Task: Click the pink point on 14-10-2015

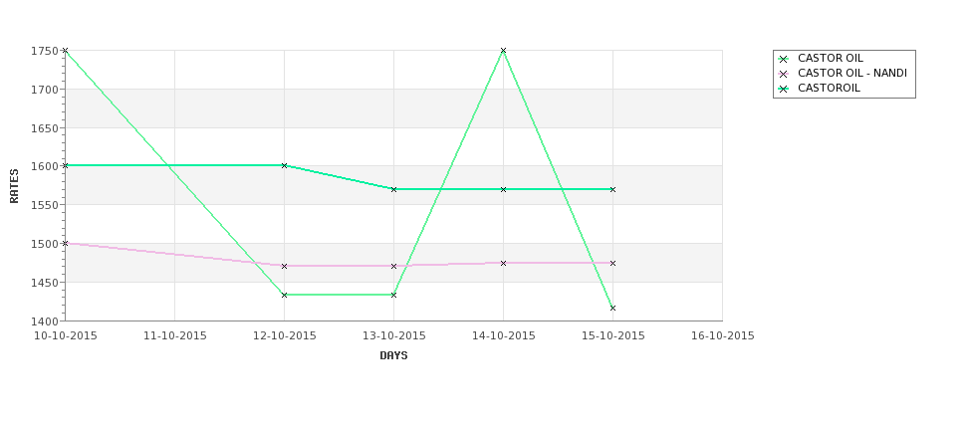Action: pyautogui.click(x=504, y=264)
